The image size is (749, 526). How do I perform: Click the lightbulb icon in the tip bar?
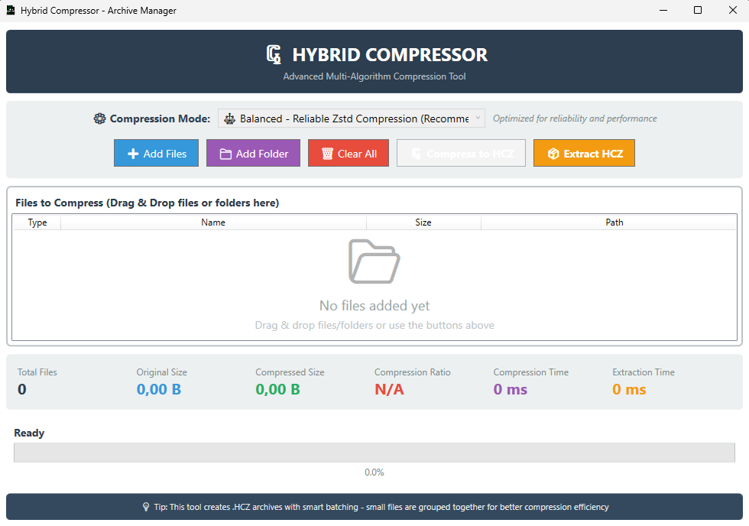click(x=145, y=507)
